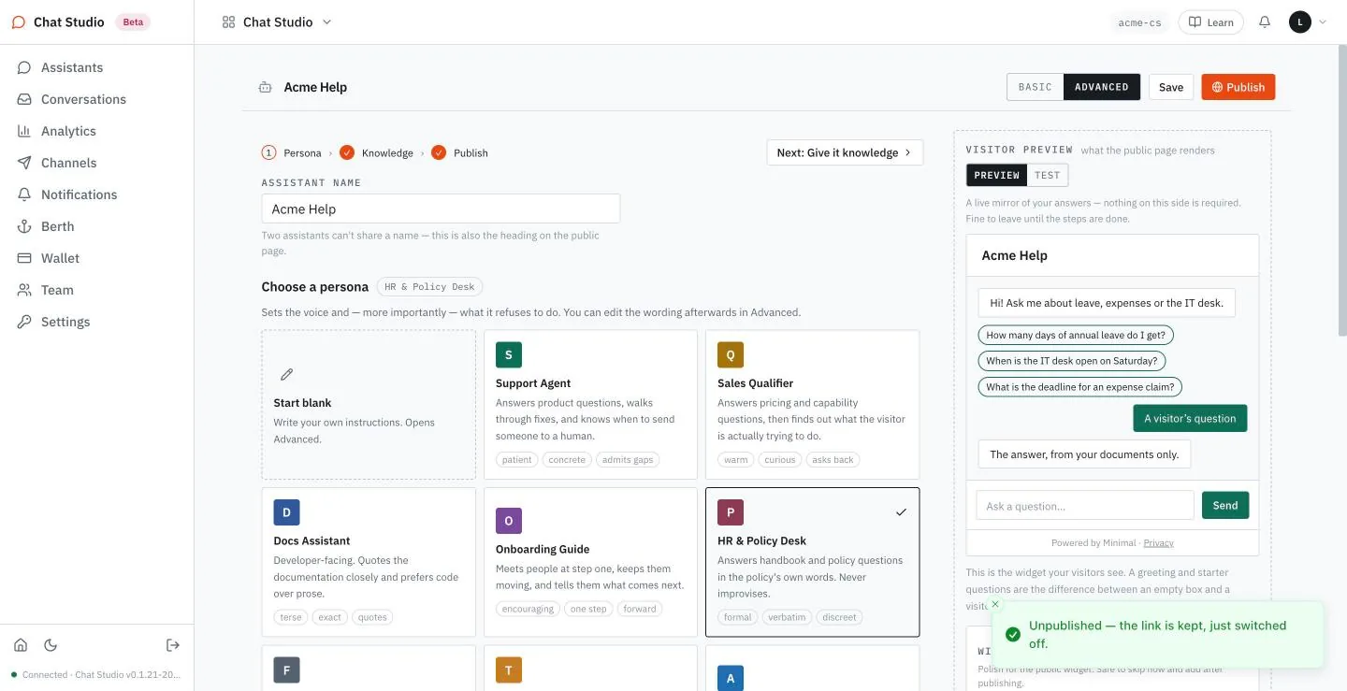Click Send in the preview widget
This screenshot has width=1347, height=691.
pos(1225,505)
